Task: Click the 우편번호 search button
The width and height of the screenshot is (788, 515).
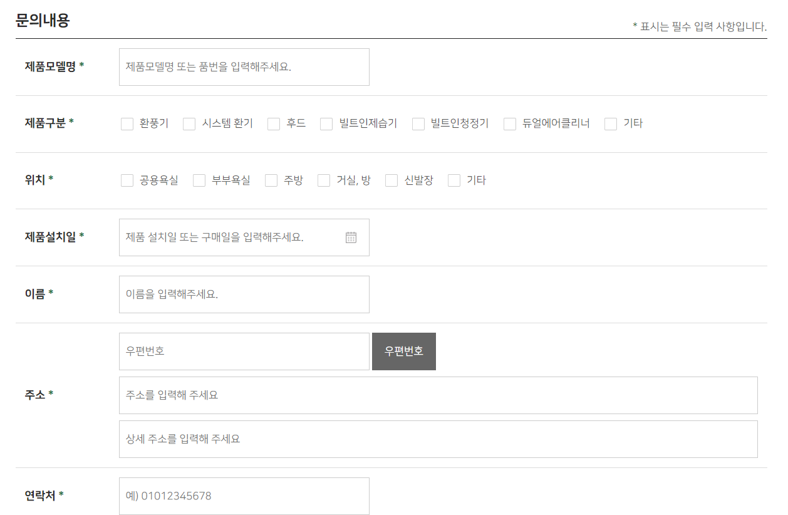Action: tap(403, 351)
